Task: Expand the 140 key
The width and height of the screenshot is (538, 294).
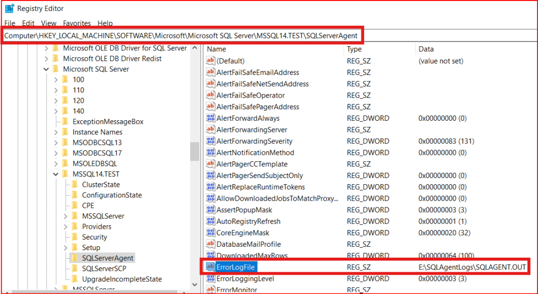Action: point(56,111)
